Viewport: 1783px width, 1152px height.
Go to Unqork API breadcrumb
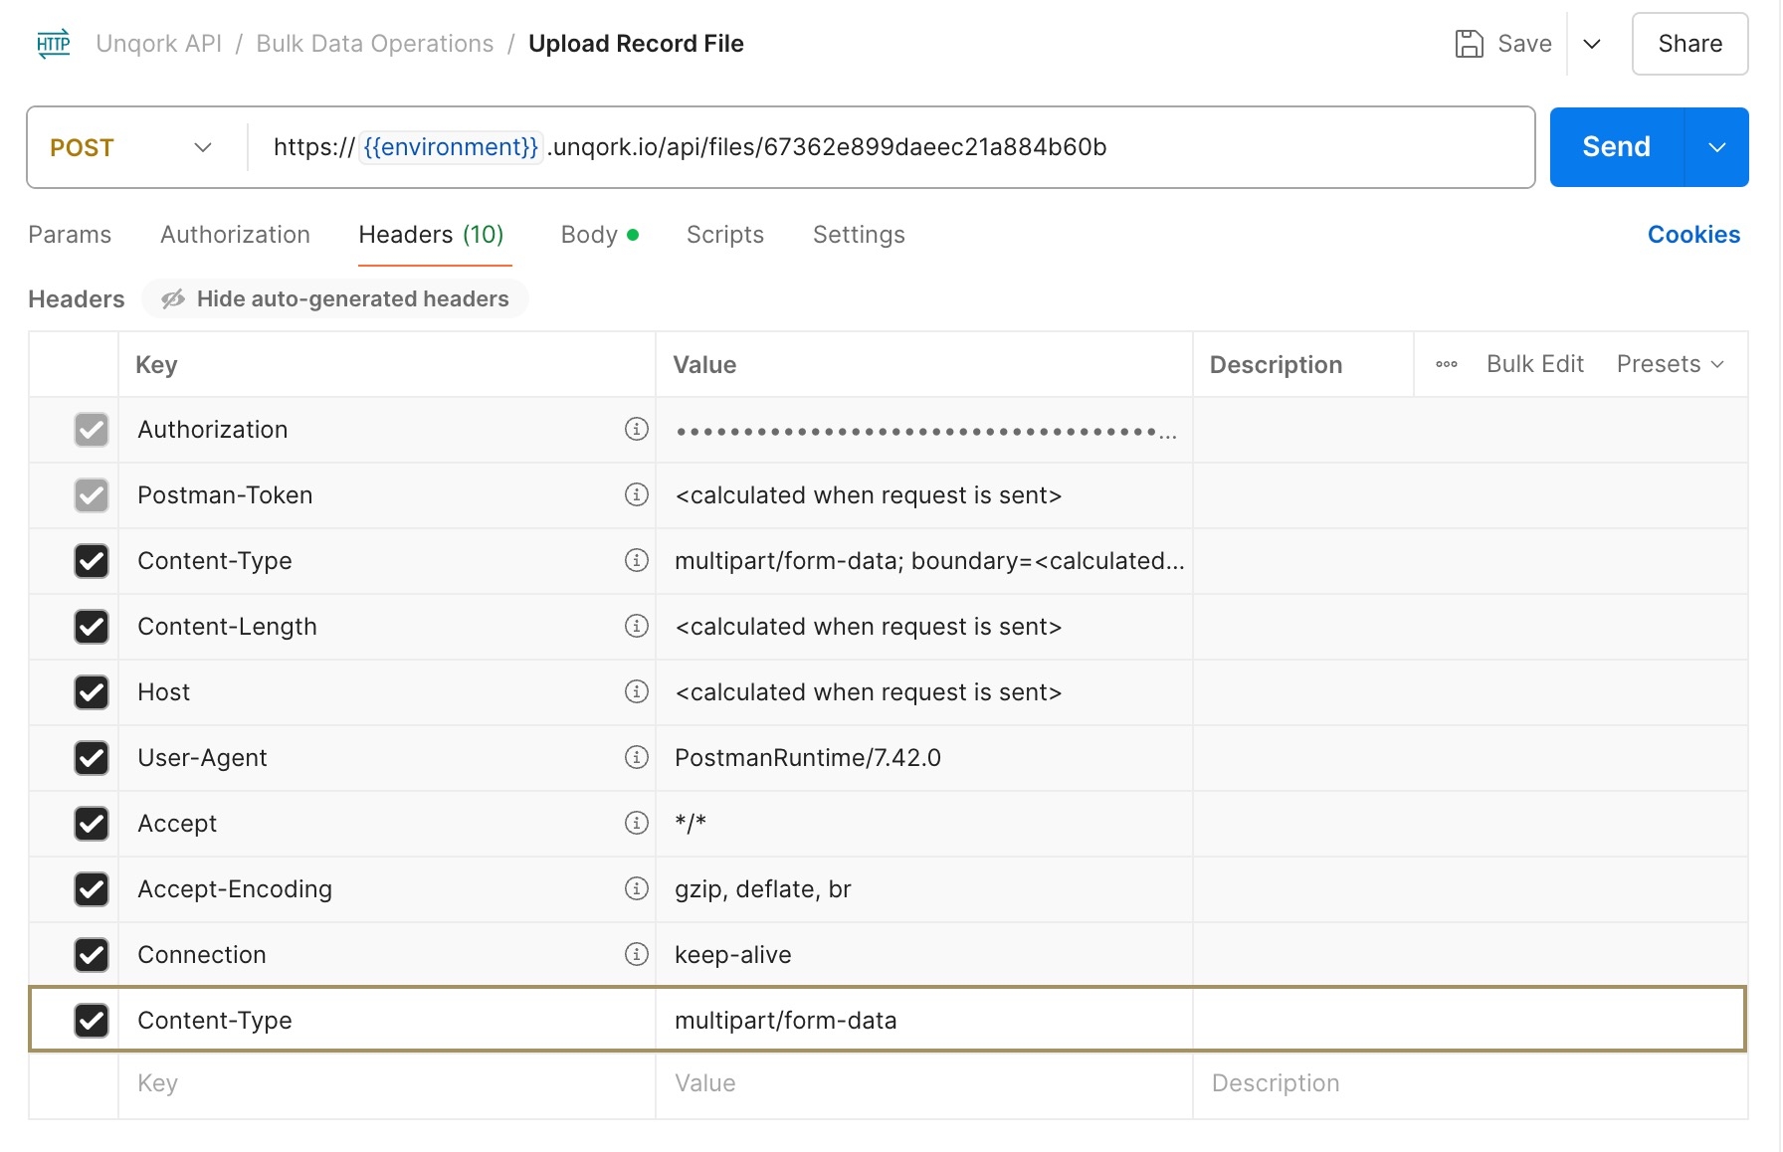point(159,44)
